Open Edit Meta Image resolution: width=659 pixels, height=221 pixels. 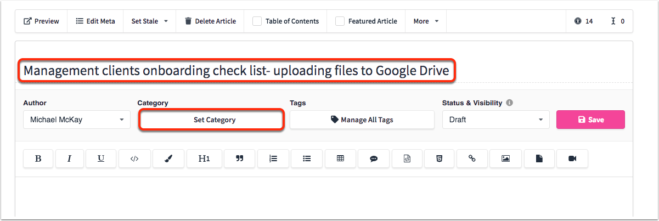point(95,21)
